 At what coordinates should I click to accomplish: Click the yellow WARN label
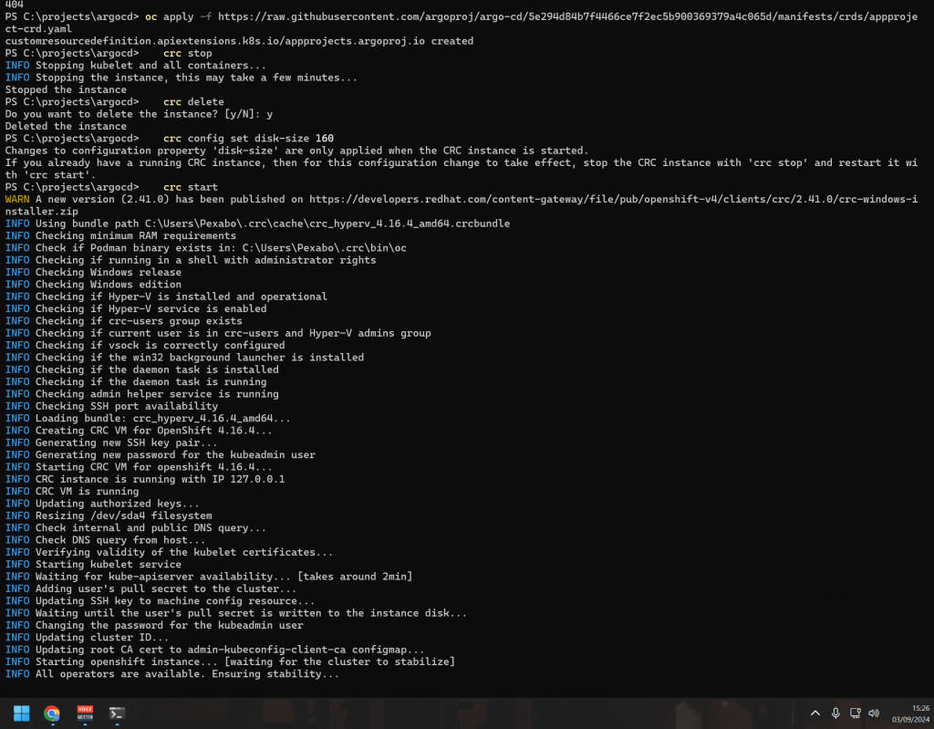coord(17,199)
